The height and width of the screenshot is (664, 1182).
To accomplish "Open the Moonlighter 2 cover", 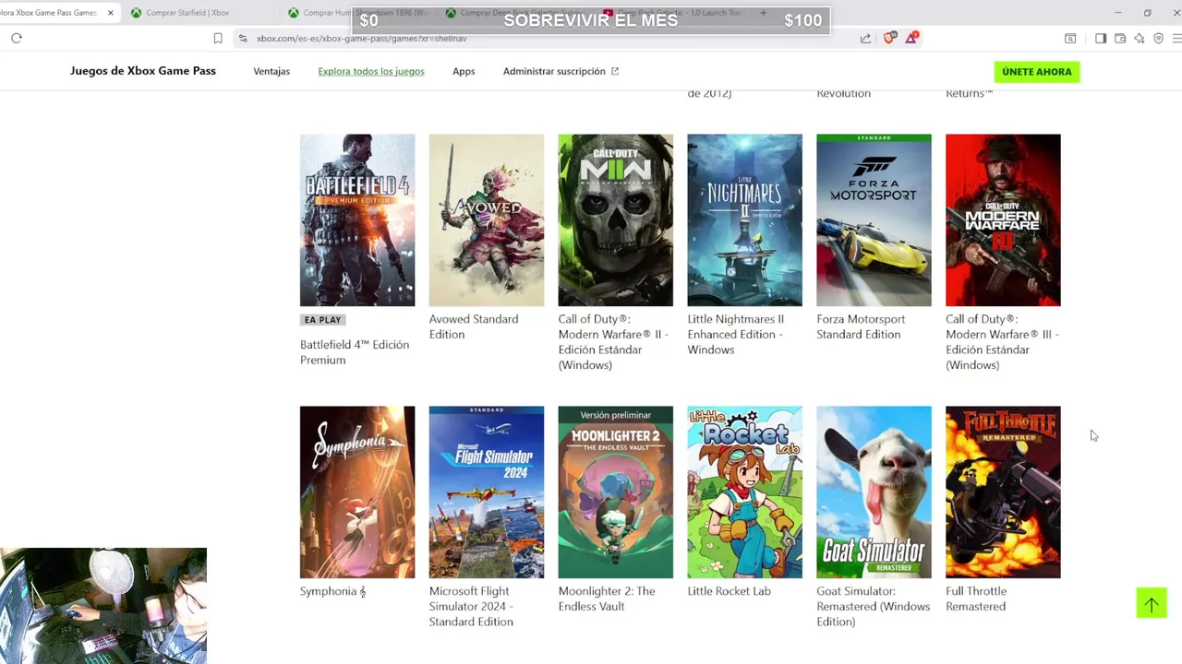I will tap(616, 492).
